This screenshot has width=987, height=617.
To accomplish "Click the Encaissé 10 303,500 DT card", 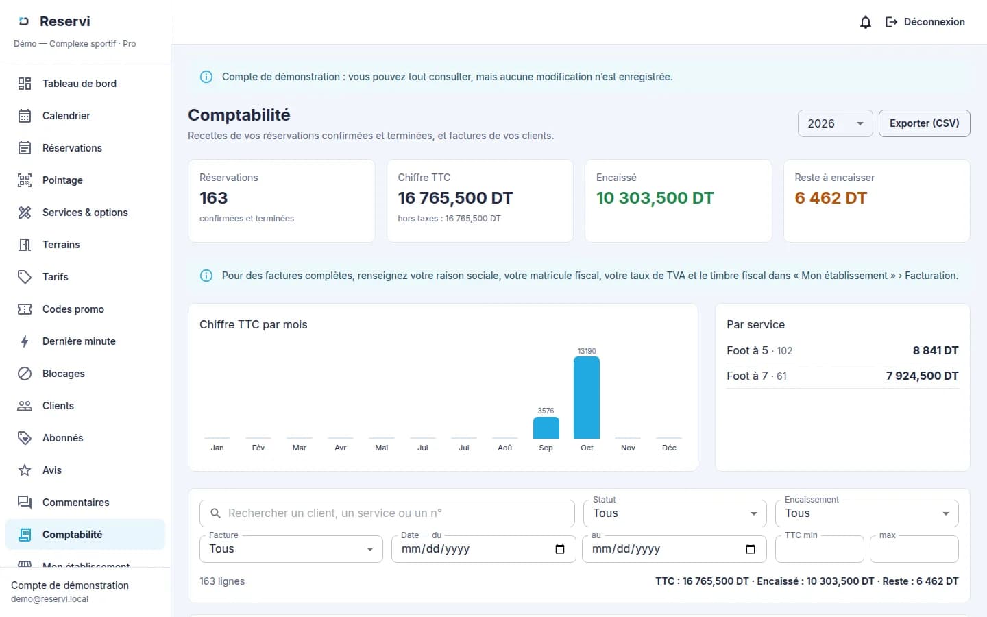I will [679, 201].
